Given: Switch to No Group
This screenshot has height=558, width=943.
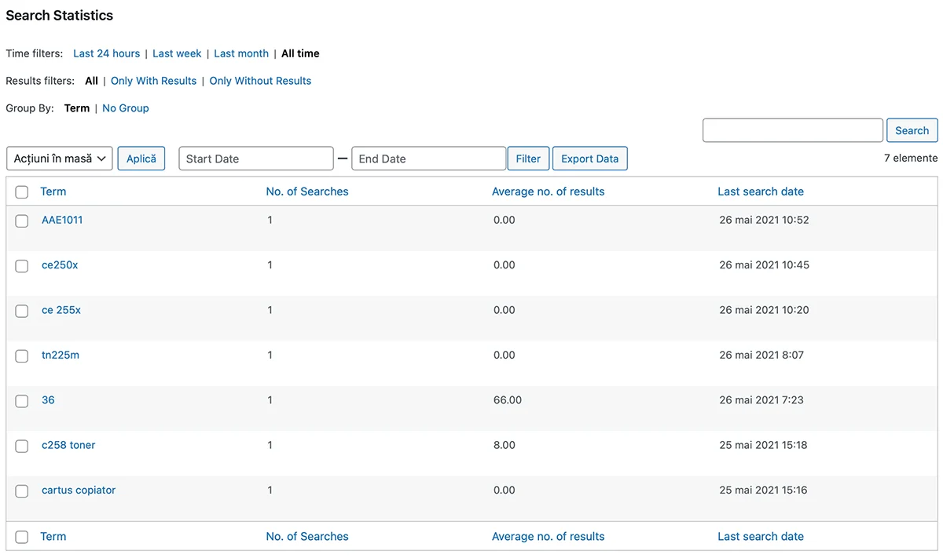Looking at the screenshot, I should click(126, 108).
